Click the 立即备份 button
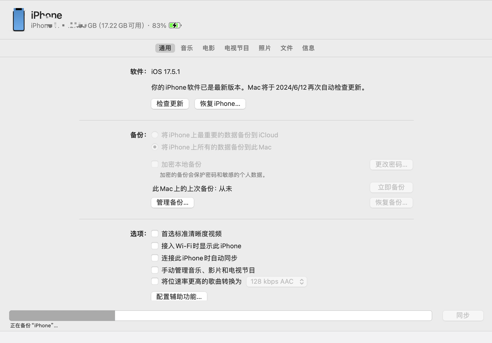Viewport: 492px width, 343px height. (391, 187)
